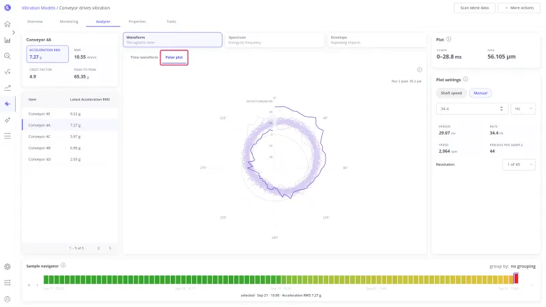Switch to the Analyzer tab

click(x=103, y=22)
